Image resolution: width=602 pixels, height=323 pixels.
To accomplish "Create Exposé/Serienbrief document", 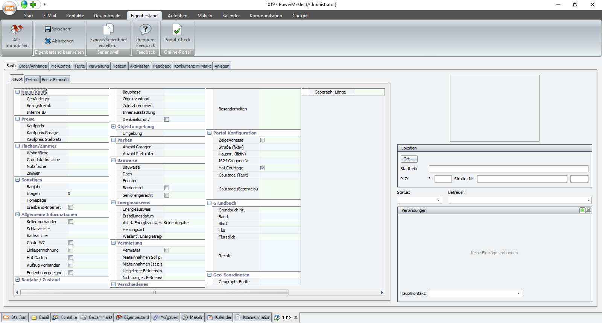I will pos(108,36).
